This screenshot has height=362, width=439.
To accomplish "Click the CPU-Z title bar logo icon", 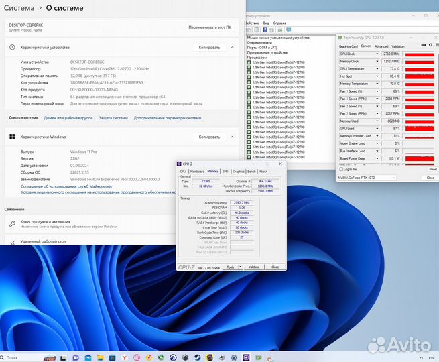I will pos(179,164).
